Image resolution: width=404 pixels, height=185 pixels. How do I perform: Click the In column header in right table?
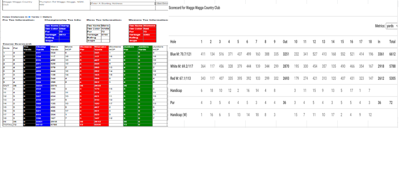(x=379, y=42)
